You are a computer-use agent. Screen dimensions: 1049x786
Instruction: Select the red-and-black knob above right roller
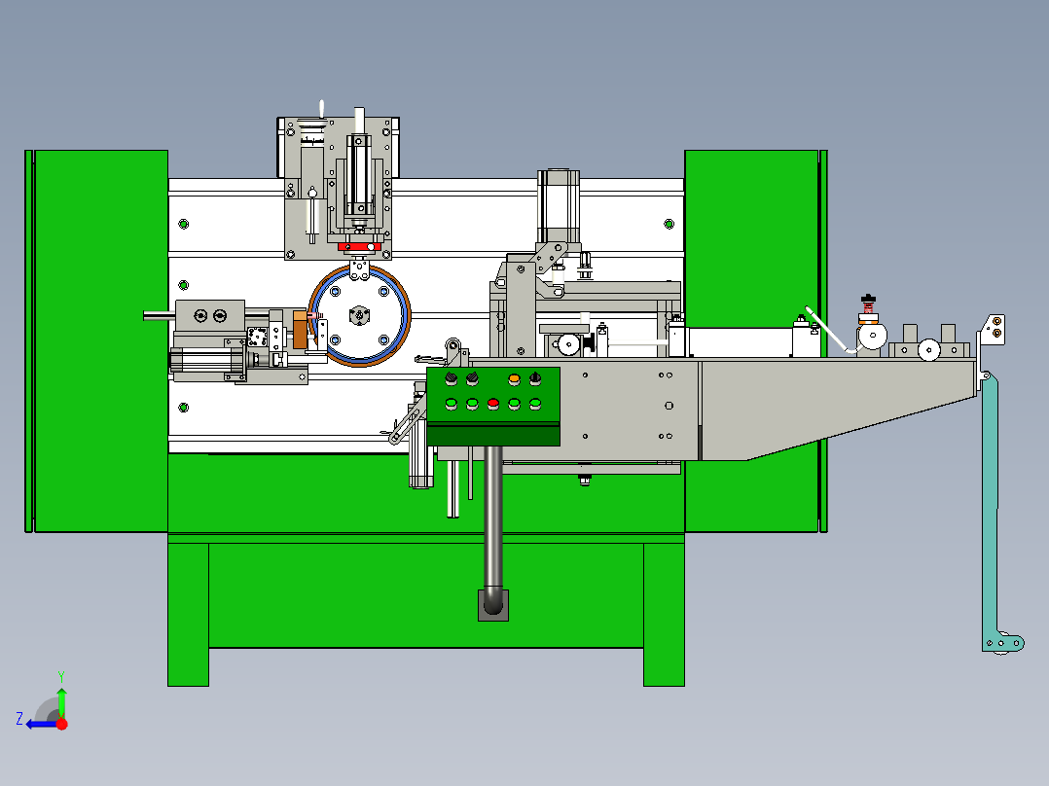(x=868, y=304)
